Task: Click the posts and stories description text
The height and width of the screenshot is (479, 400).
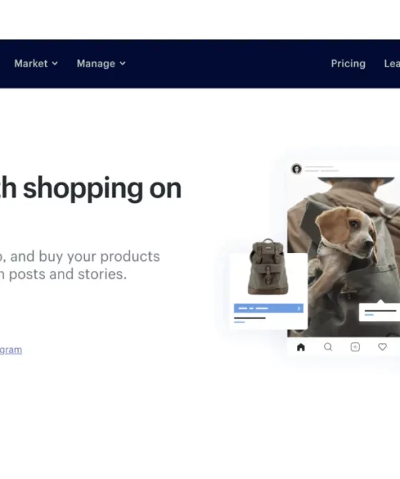Action: tap(63, 274)
